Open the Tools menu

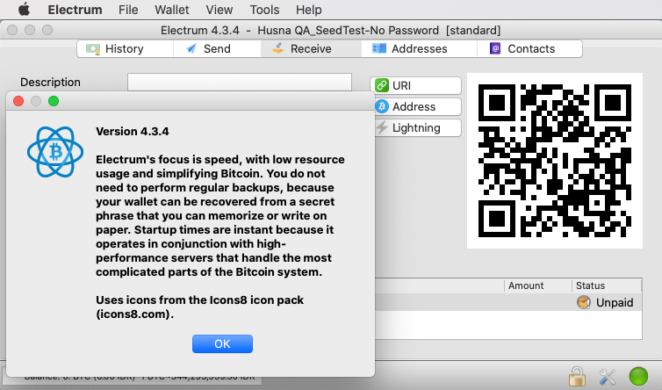tap(264, 10)
